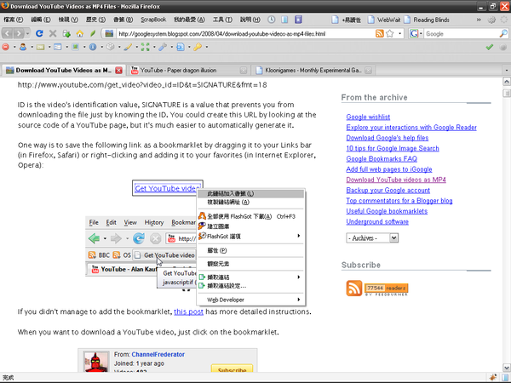
Task: Click the search magnifier icon
Action: coord(503,33)
